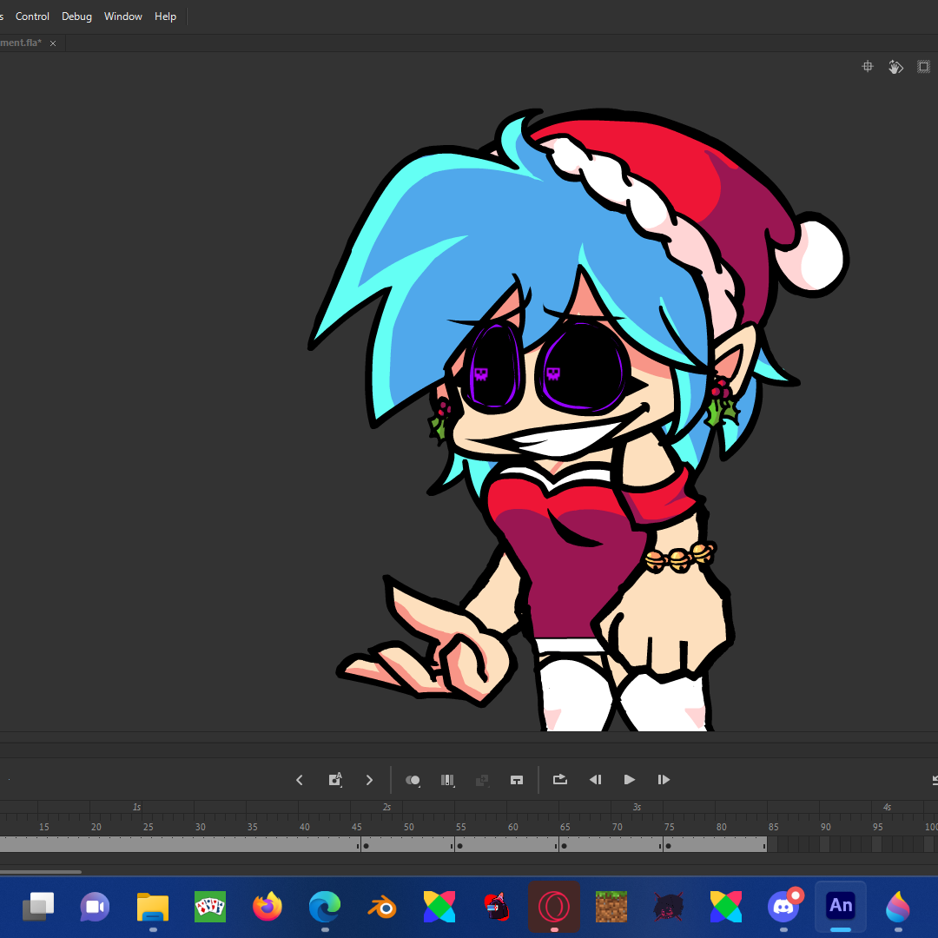This screenshot has width=938, height=938.
Task: Select the keyframe at frame 75
Action: pos(668,845)
